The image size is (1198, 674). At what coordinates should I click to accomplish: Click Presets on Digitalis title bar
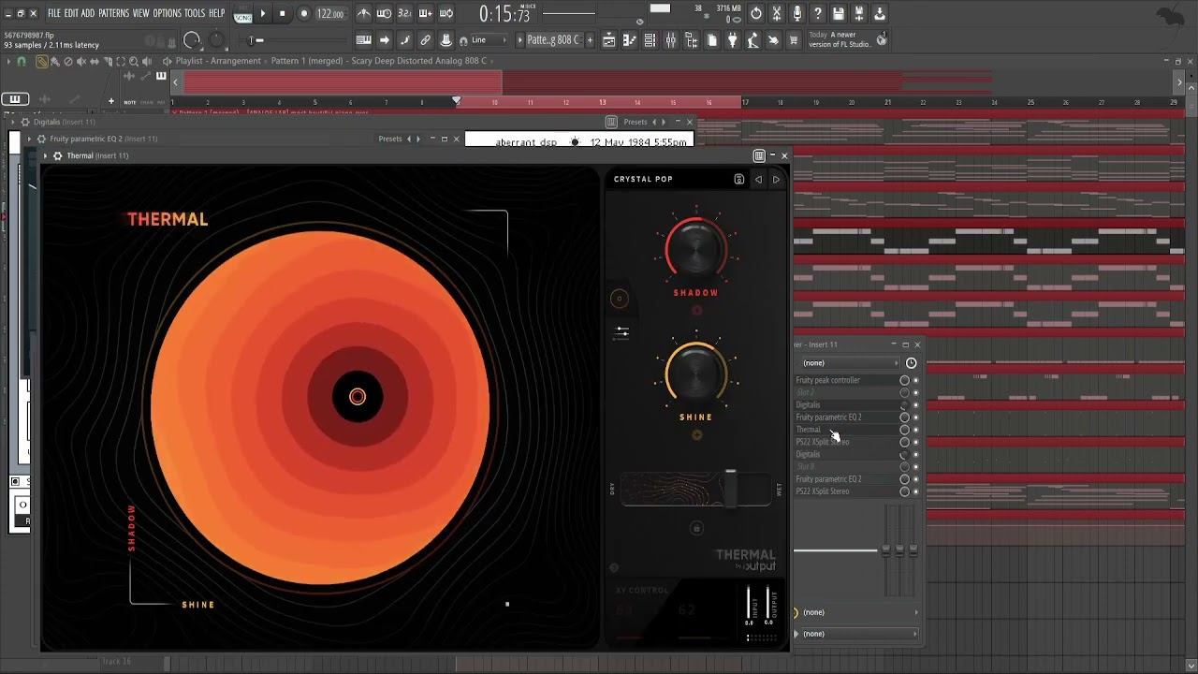[x=636, y=122]
